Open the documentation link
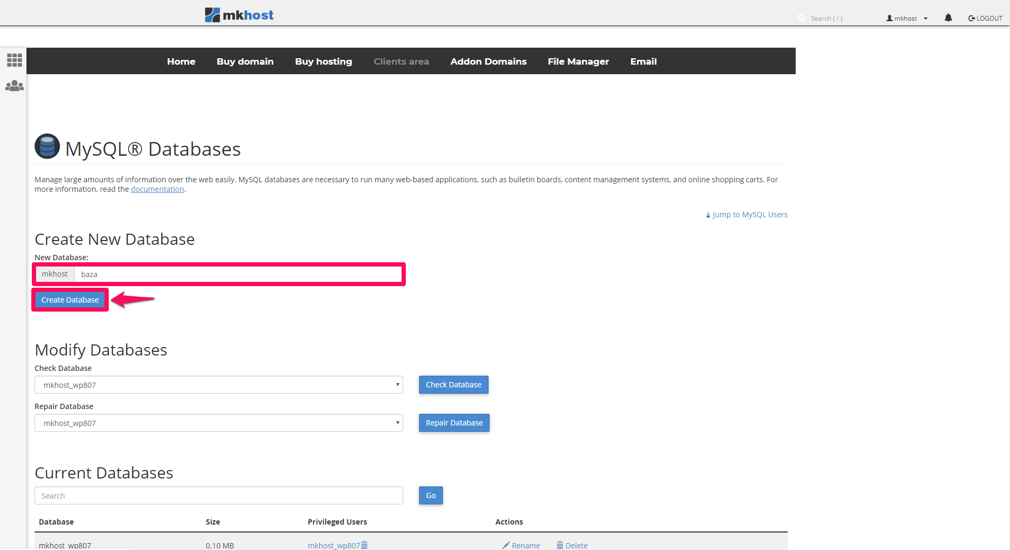The height and width of the screenshot is (550, 1010). tap(158, 189)
